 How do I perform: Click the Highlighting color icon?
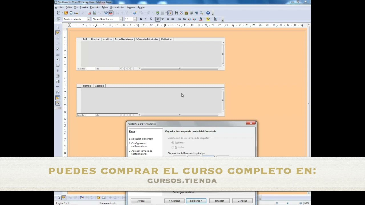pyautogui.click(x=208, y=19)
